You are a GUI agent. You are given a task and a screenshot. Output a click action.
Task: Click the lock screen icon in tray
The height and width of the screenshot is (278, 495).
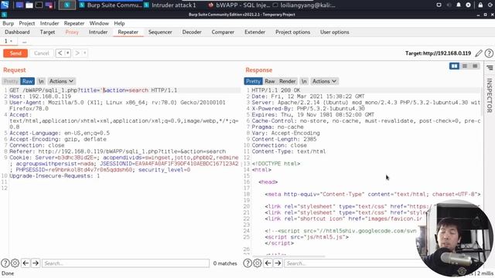(x=480, y=5)
